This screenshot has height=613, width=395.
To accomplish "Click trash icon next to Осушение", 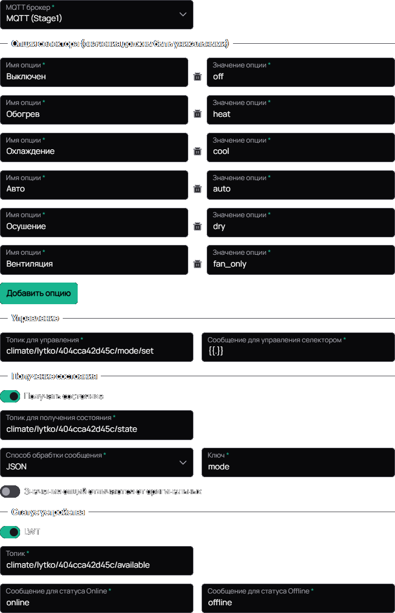I will (x=197, y=226).
